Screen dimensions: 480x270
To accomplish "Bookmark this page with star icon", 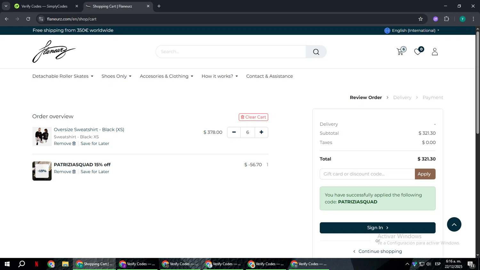I will [420, 19].
